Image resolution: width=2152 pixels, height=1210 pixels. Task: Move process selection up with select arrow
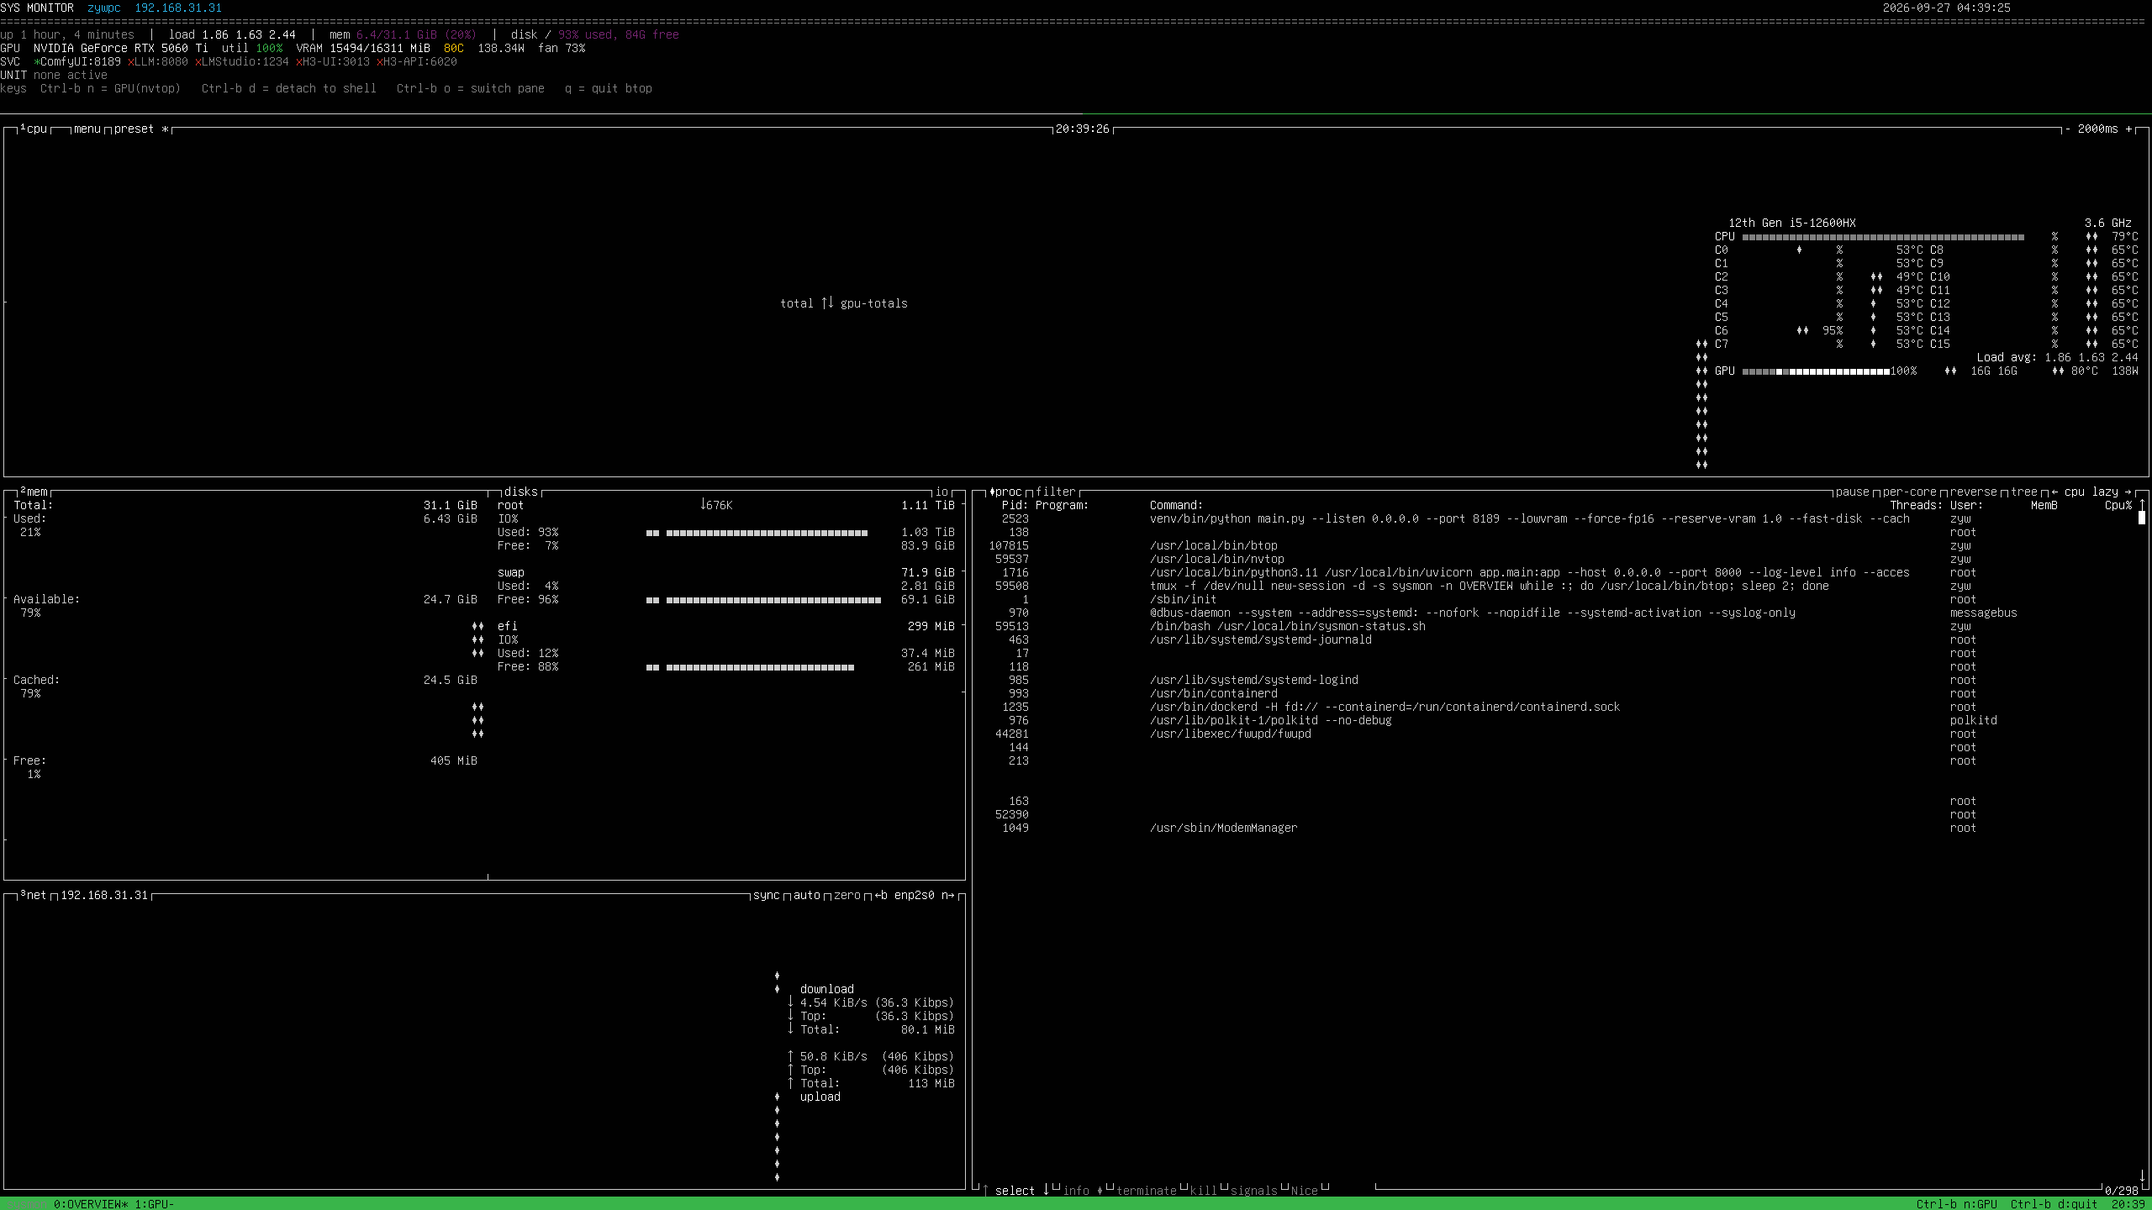[x=985, y=1191]
